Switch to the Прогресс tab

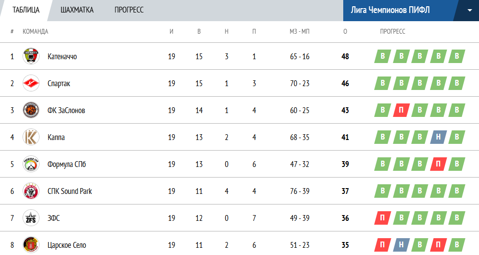tap(129, 10)
